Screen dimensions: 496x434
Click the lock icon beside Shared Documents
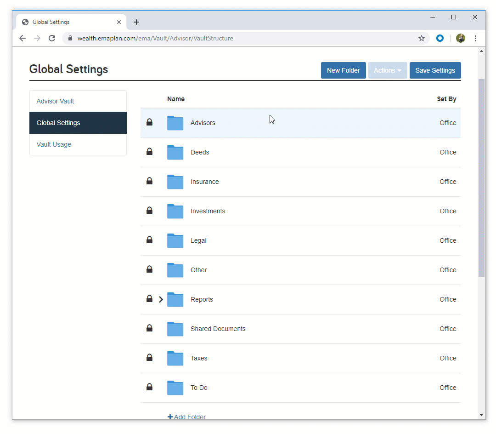tap(149, 328)
